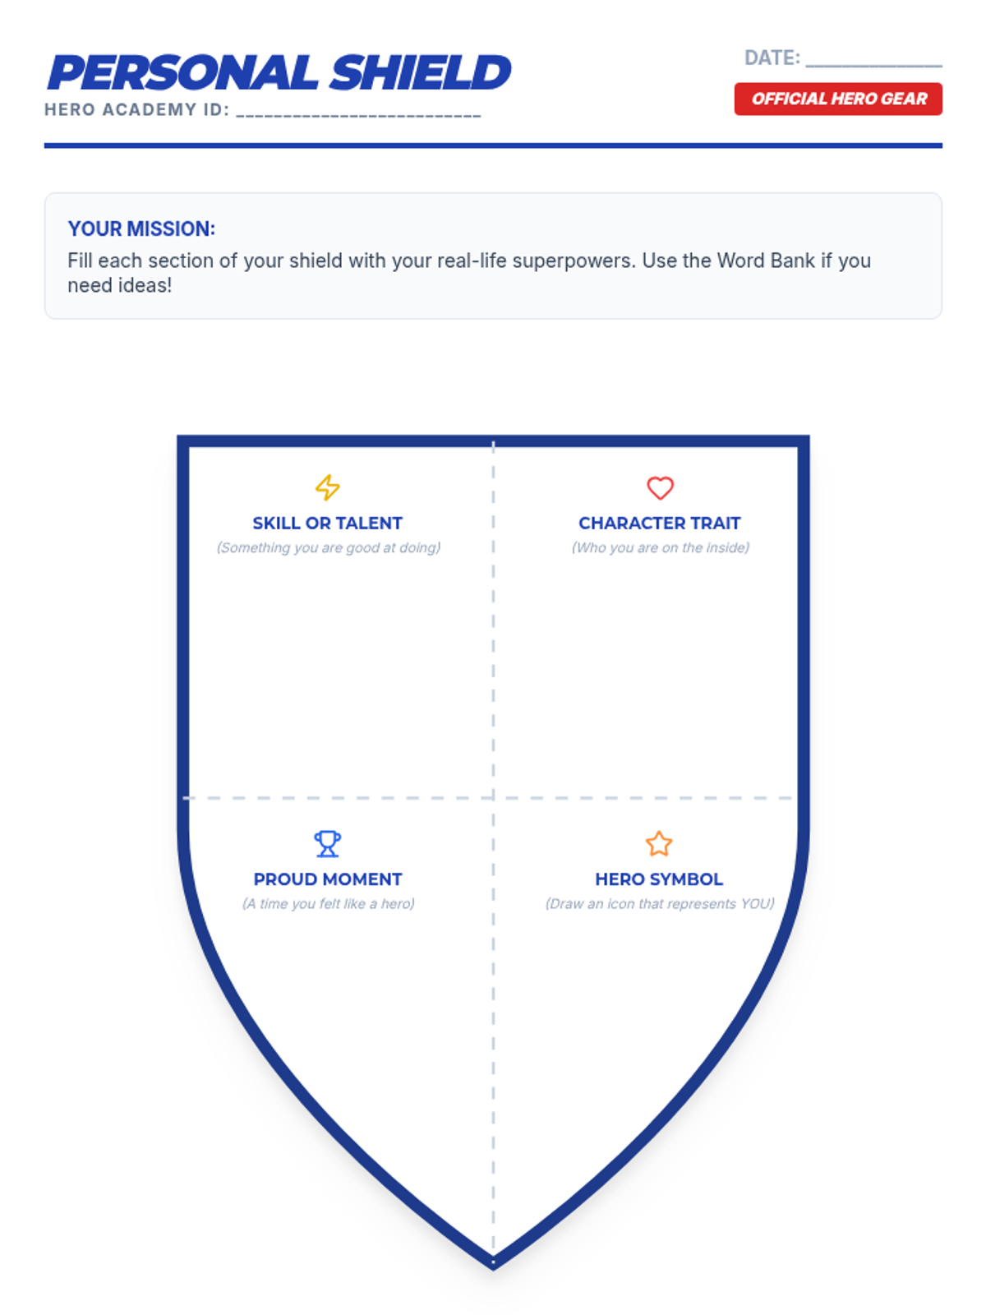Click the 'A time you felt like a hero' hint
The width and height of the screenshot is (986, 1315).
pyautogui.click(x=329, y=904)
